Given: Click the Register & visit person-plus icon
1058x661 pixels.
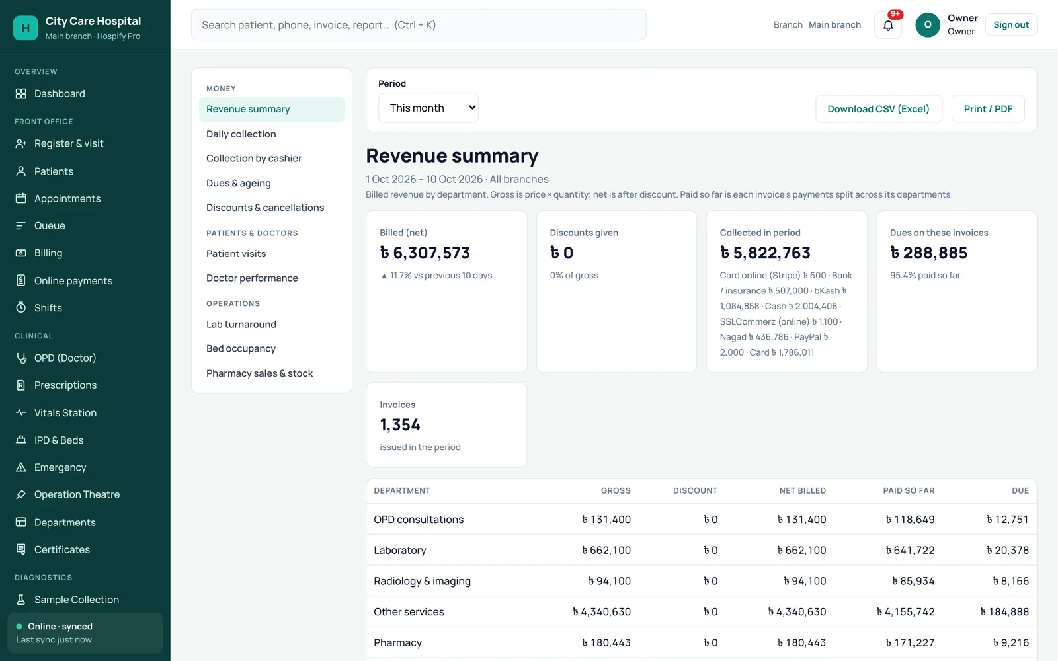Looking at the screenshot, I should tap(21, 143).
